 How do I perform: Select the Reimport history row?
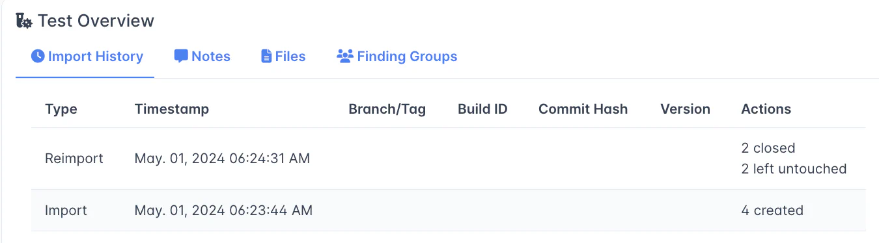(449, 159)
